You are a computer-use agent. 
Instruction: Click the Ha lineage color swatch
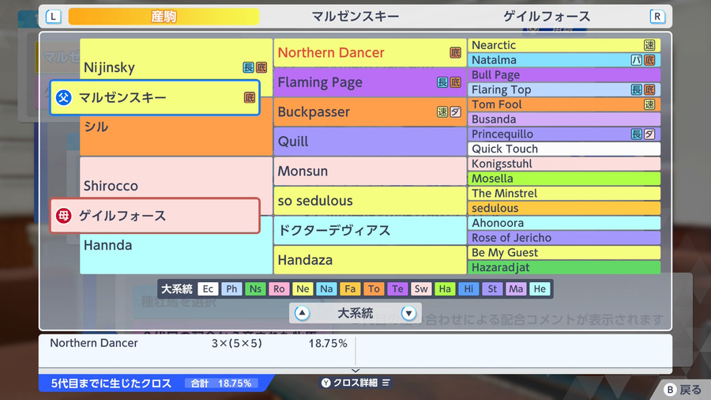445,289
